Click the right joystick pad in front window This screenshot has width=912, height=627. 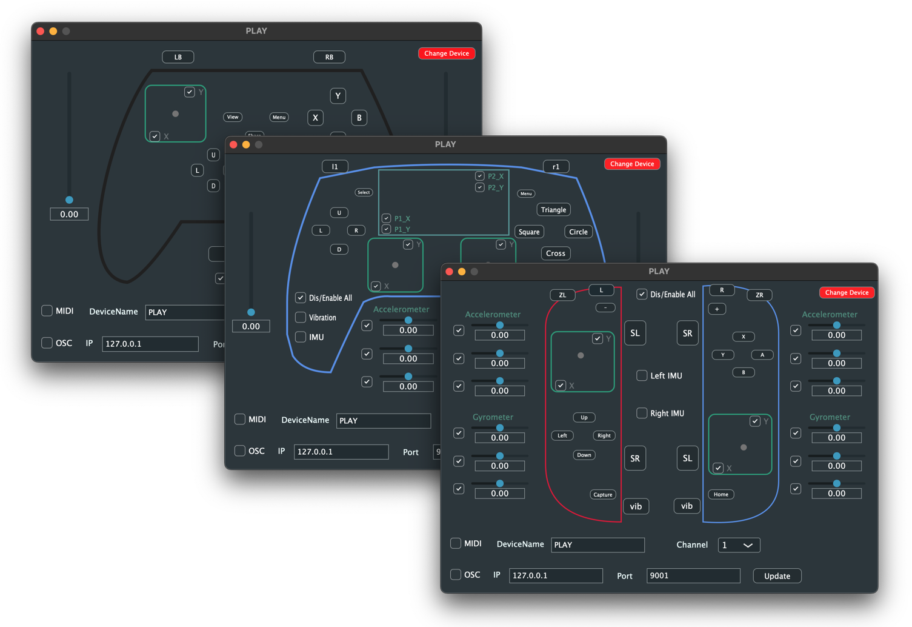(x=740, y=444)
